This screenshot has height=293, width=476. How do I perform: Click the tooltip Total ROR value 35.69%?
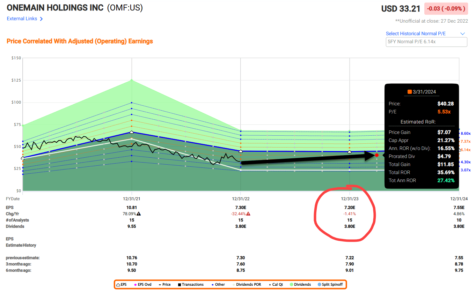point(446,172)
